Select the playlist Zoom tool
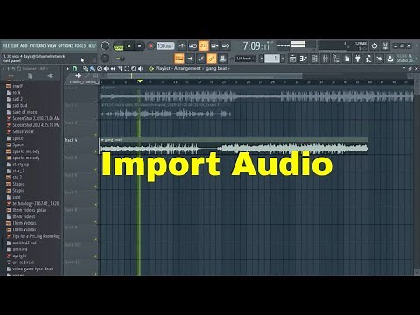This screenshot has height=315, width=420. tap(134, 69)
